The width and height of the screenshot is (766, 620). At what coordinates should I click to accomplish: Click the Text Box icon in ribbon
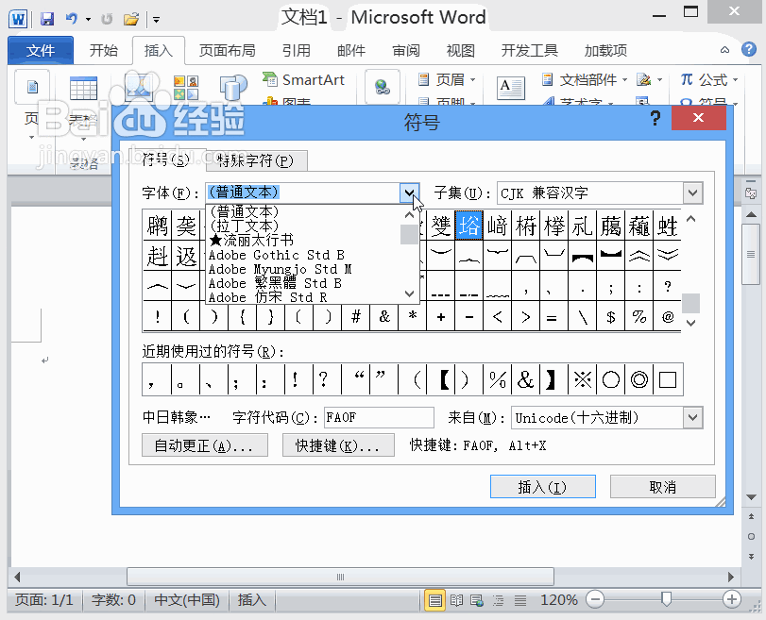tap(510, 88)
